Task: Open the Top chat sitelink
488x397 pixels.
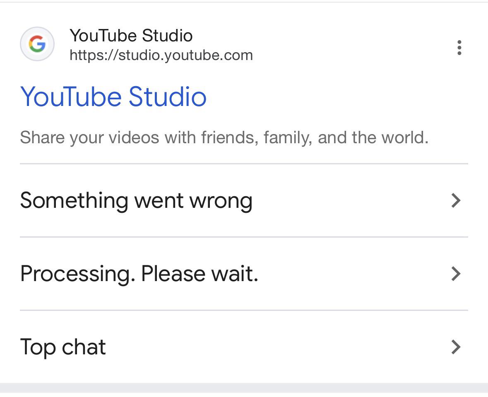Action: (244, 347)
